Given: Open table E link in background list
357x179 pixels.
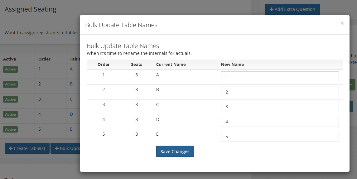Looking at the screenshot, I should pyautogui.click(x=71, y=129).
